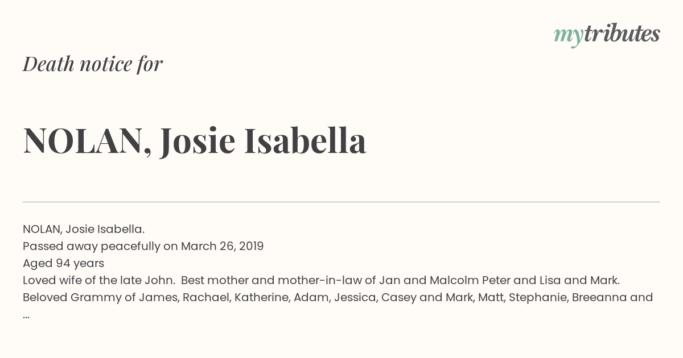Click the small "NOLAN, Josie Isabella." text line

tap(84, 229)
